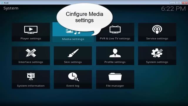Open System settings gear icon
Viewport: 188px width, 106px height.
[x=157, y=53]
